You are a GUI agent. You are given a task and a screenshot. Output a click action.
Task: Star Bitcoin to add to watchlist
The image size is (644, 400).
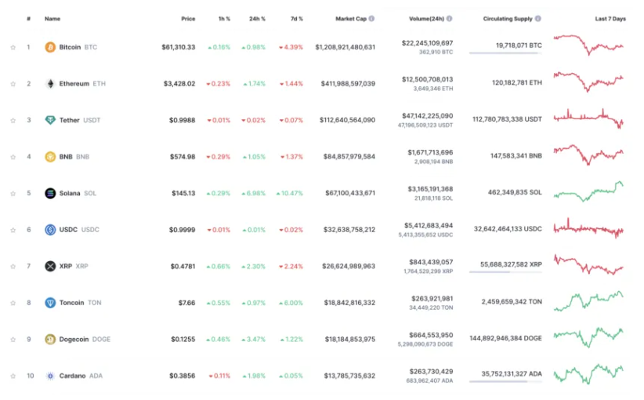click(13, 47)
